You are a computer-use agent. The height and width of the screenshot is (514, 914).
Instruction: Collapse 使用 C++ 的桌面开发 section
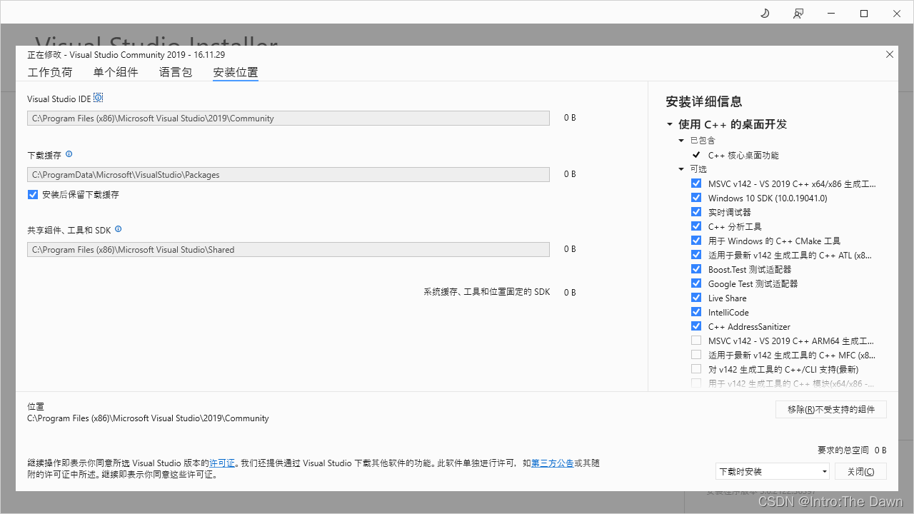coord(670,124)
